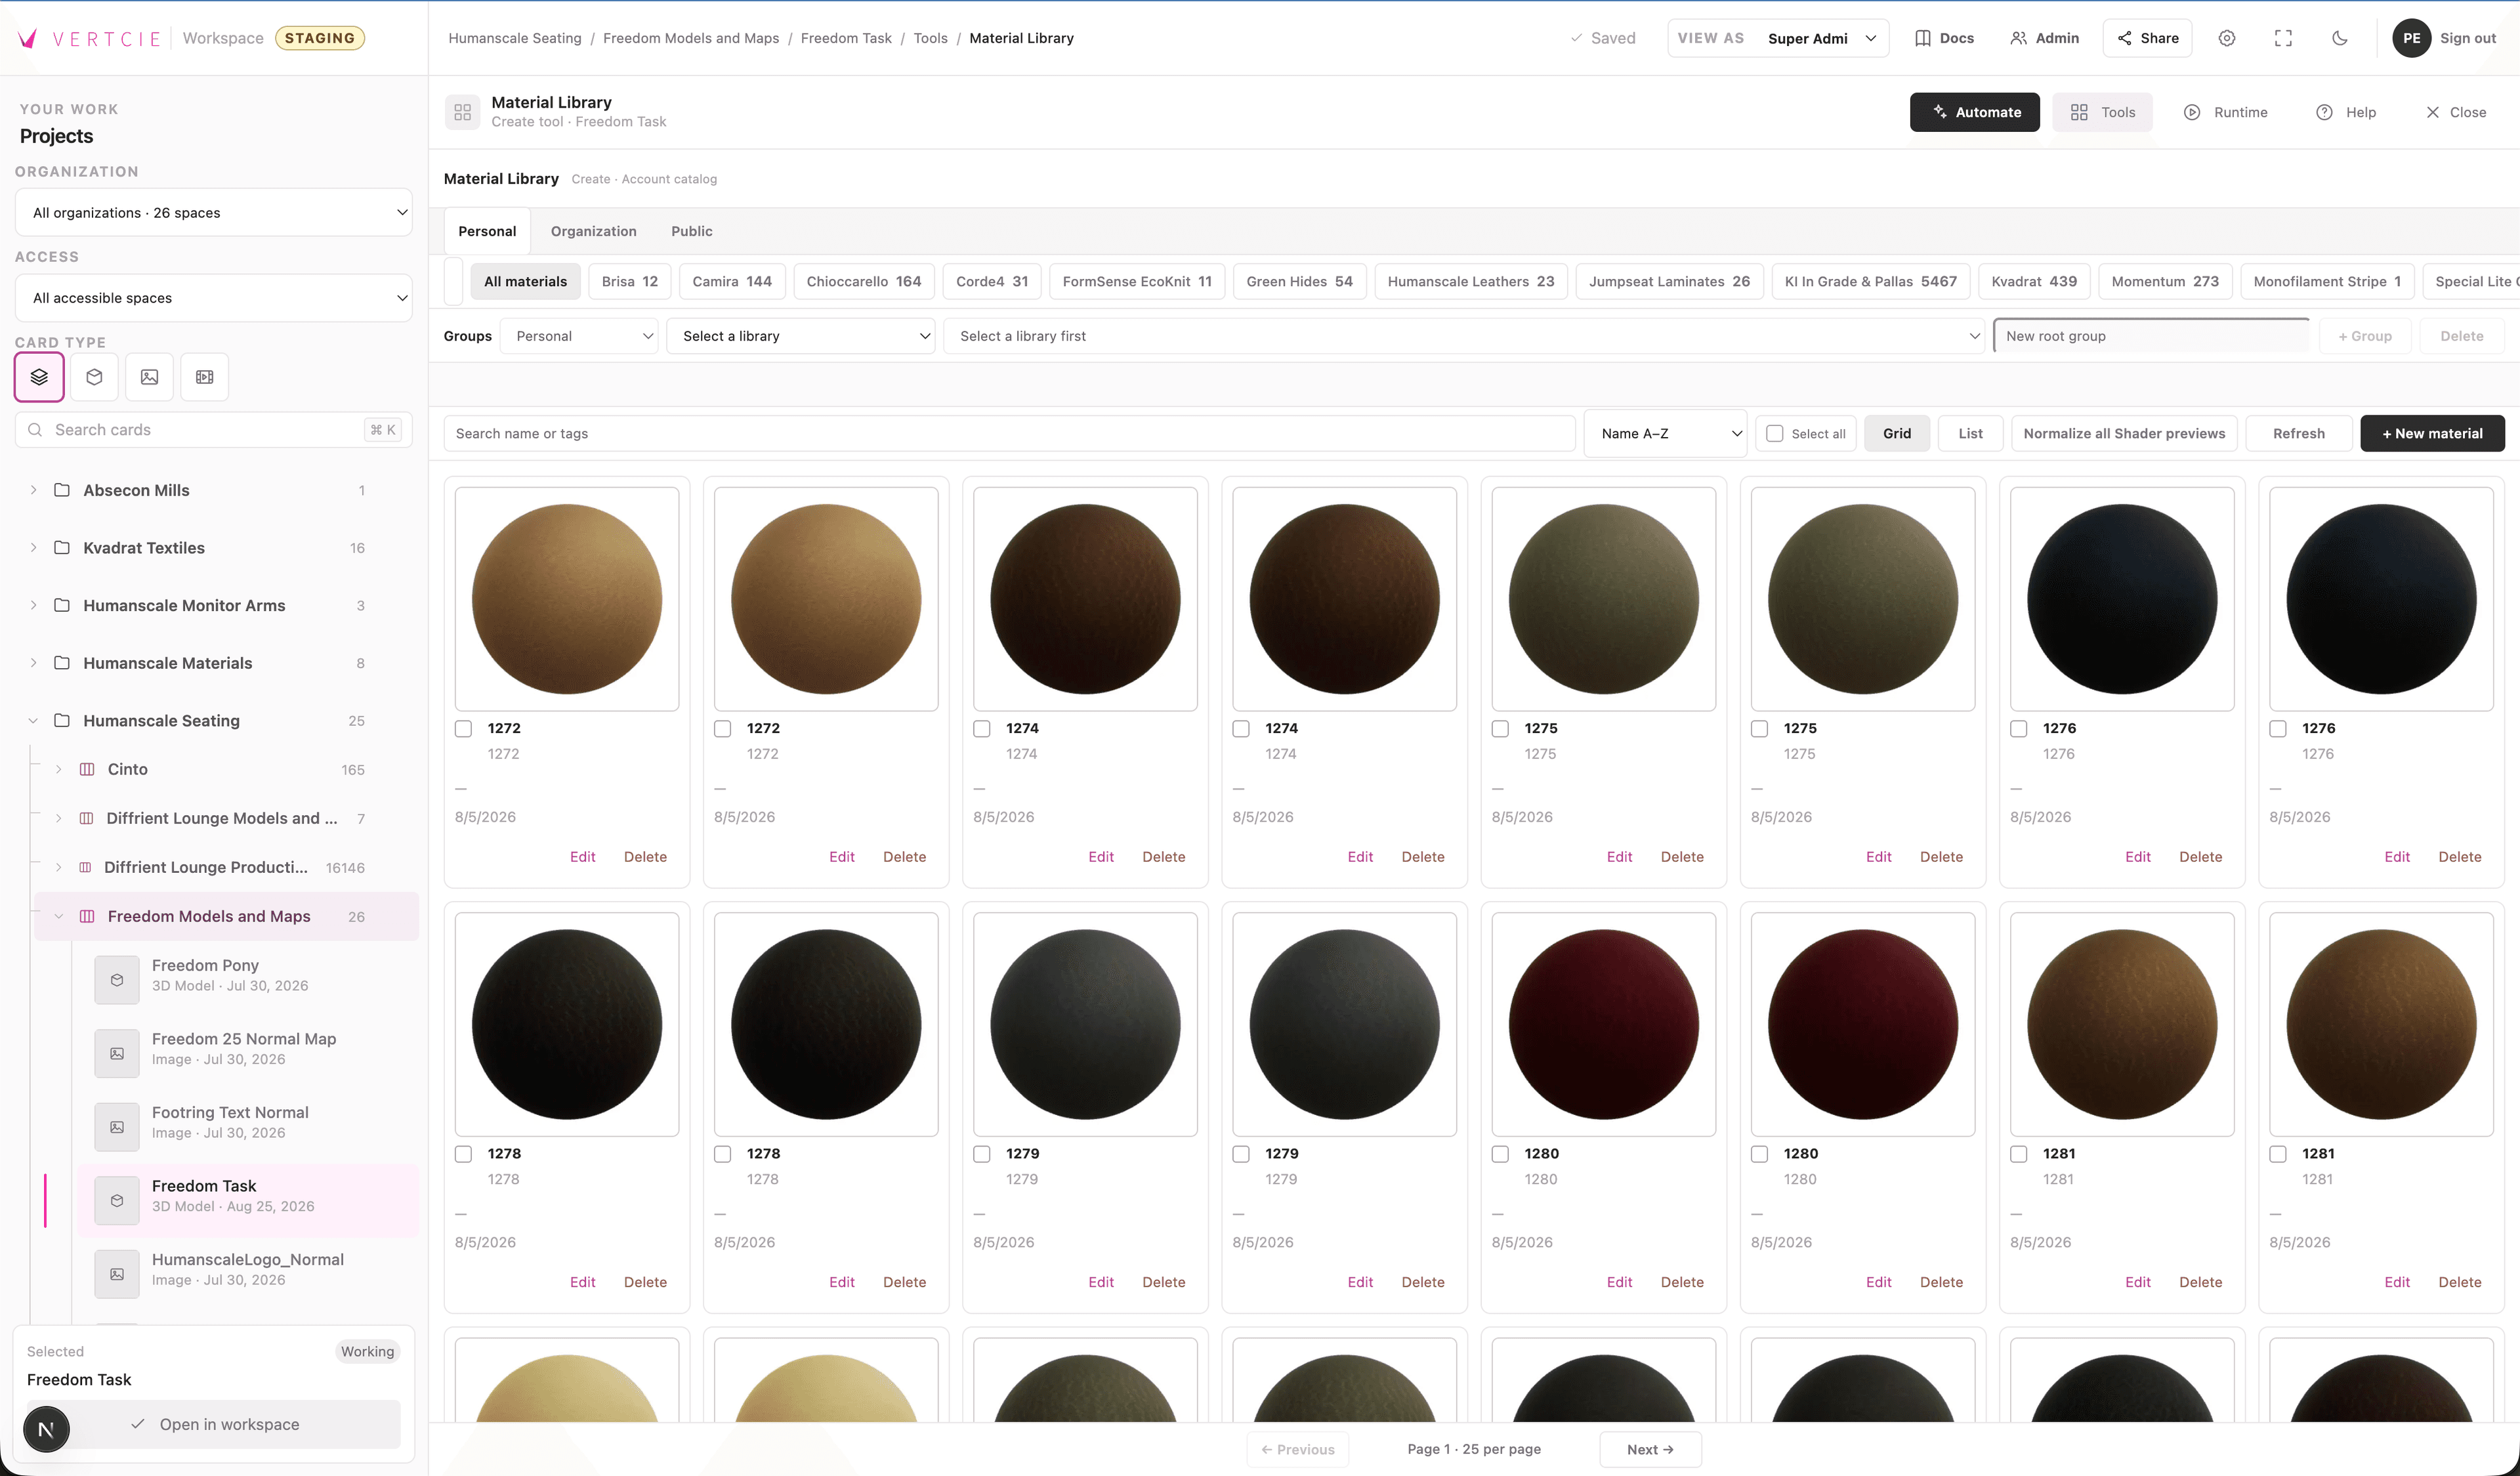Tick checkbox of first 1280 material
Screen dimensions: 2520x1476
point(1500,1154)
